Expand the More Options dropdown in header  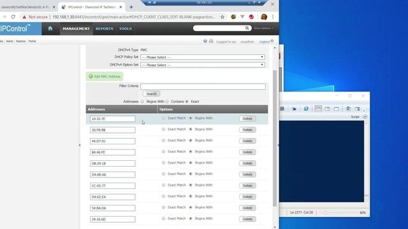click(x=264, y=28)
